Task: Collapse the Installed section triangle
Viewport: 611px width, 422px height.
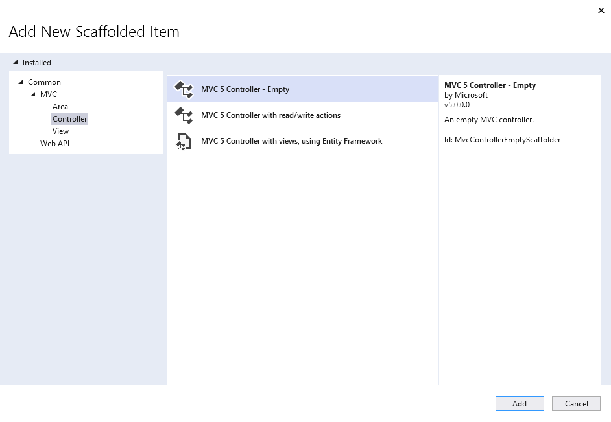Action: click(x=16, y=62)
